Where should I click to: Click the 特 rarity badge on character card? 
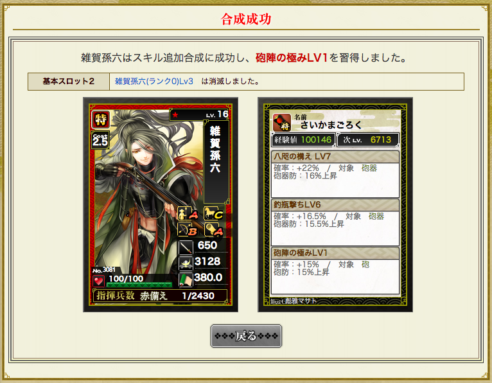100,120
